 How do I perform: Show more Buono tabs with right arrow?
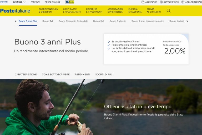[x=187, y=21]
